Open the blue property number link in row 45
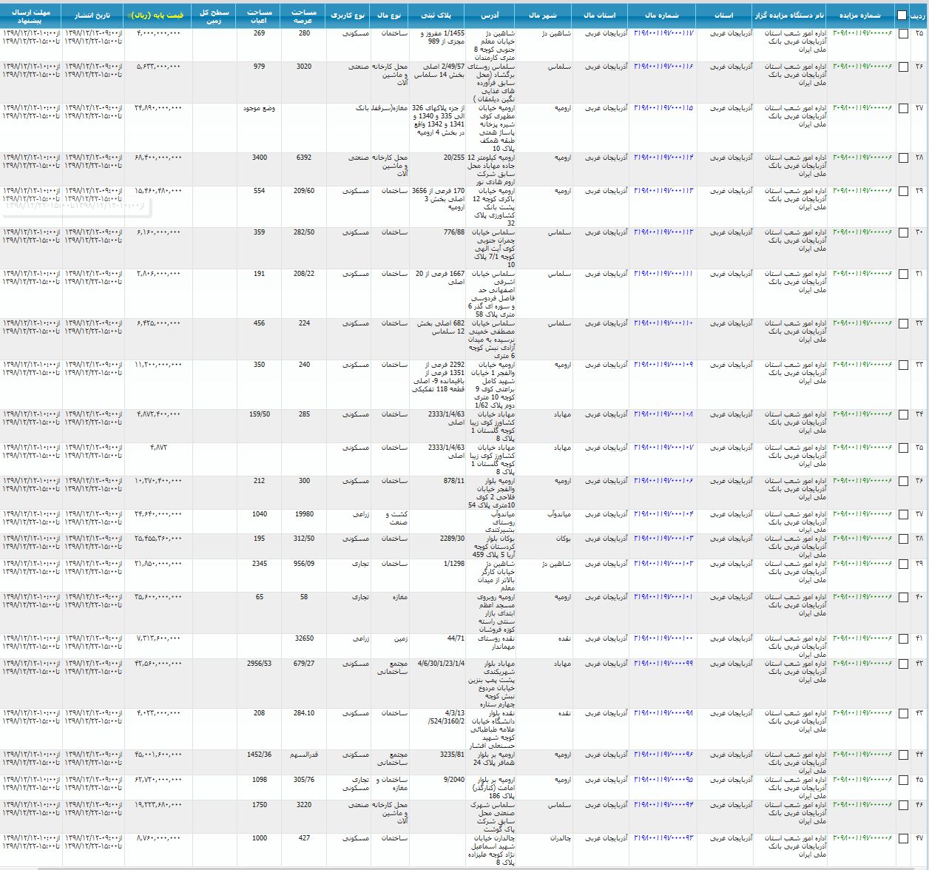This screenshot has width=929, height=870. click(663, 780)
